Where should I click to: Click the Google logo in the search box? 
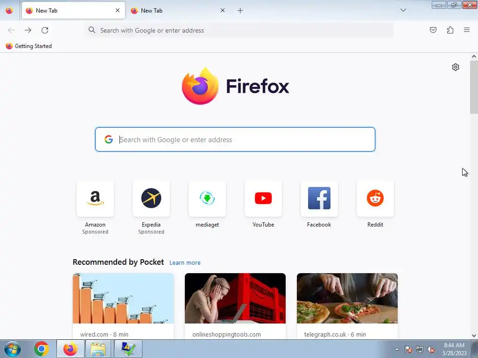tap(109, 139)
